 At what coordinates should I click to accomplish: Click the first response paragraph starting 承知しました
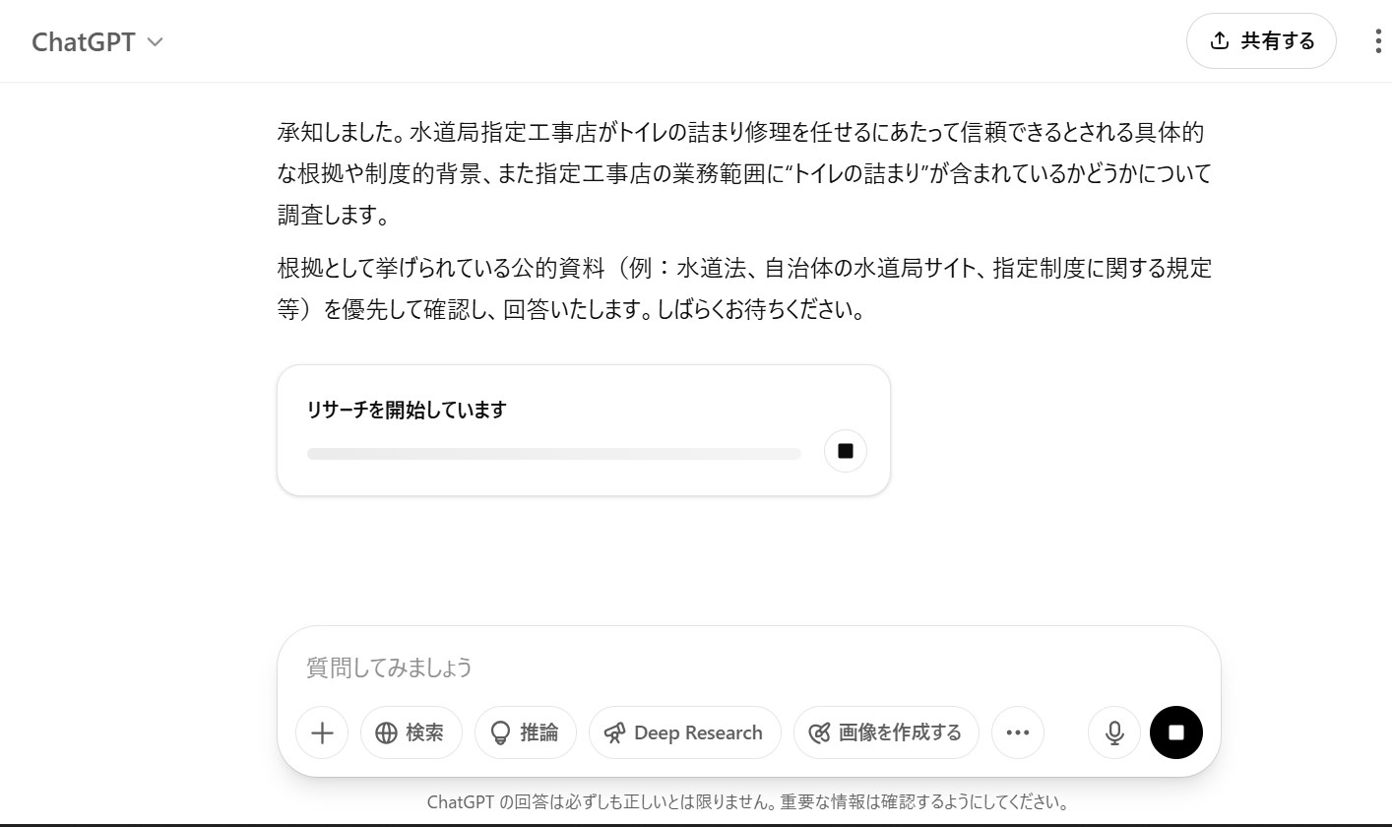(x=744, y=173)
